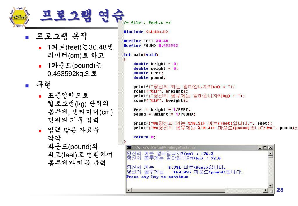This screenshot has height=206, width=298.
Task: Minimize the feet.exe console window
Action: coord(260,148)
